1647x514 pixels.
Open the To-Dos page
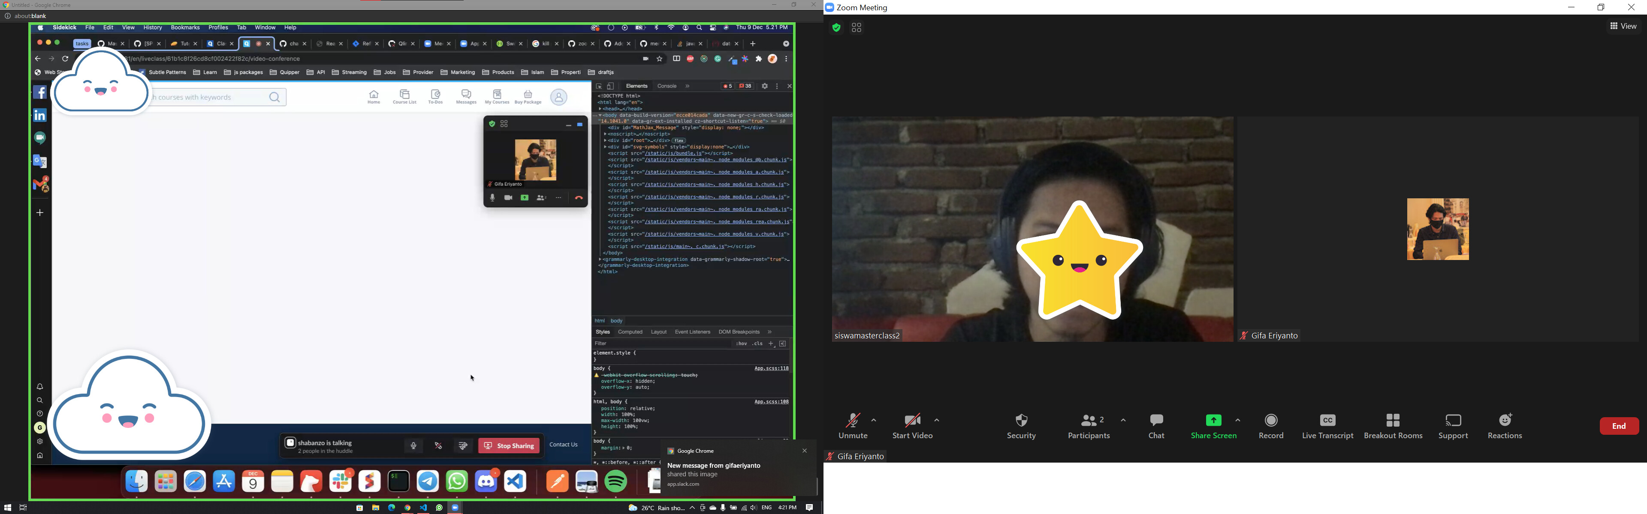click(435, 97)
